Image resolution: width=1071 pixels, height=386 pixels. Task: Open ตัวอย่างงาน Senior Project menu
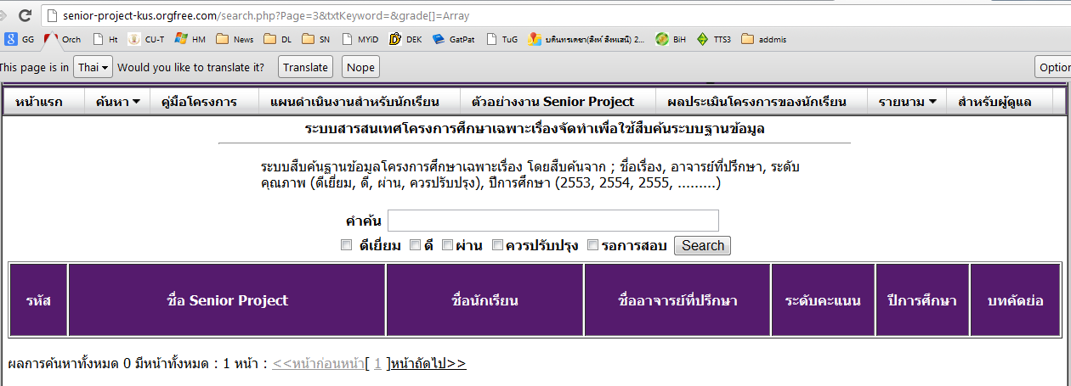tap(552, 102)
